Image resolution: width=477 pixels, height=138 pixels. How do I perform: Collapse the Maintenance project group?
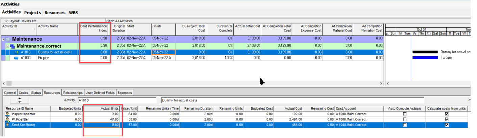(3, 39)
